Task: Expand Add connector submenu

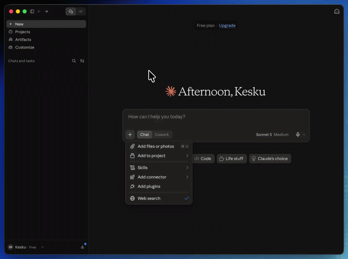Action: pos(159,177)
